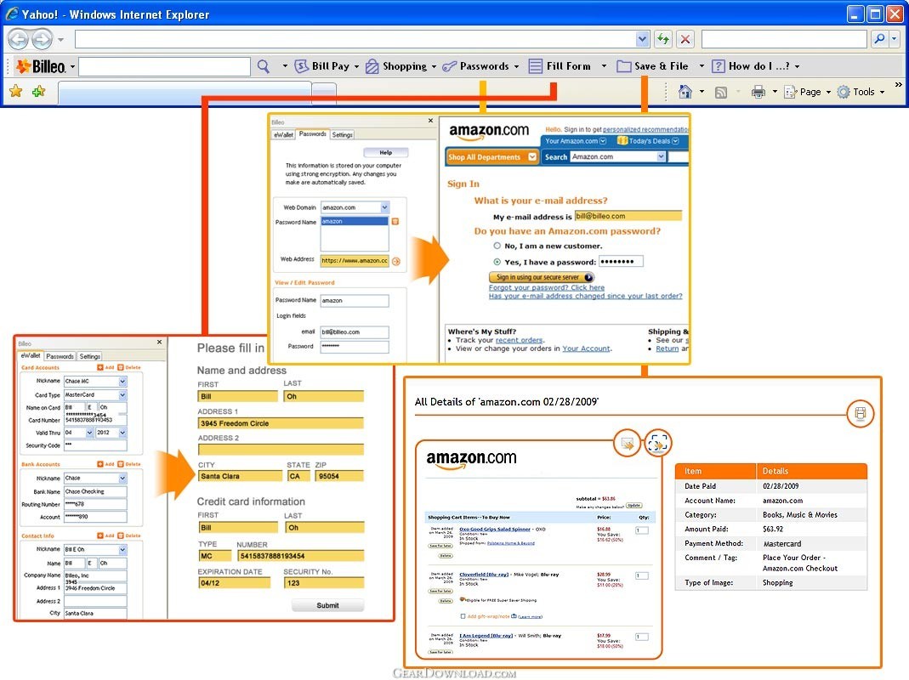
Task: Open the 'recent orders' link
Action: (x=519, y=340)
